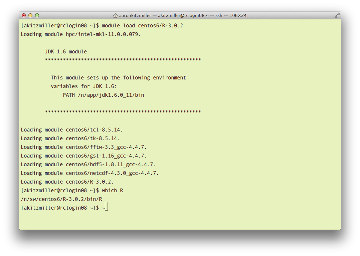The width and height of the screenshot is (360, 256).
Task: Click the 'This module sets up' description line
Action: tap(119, 78)
